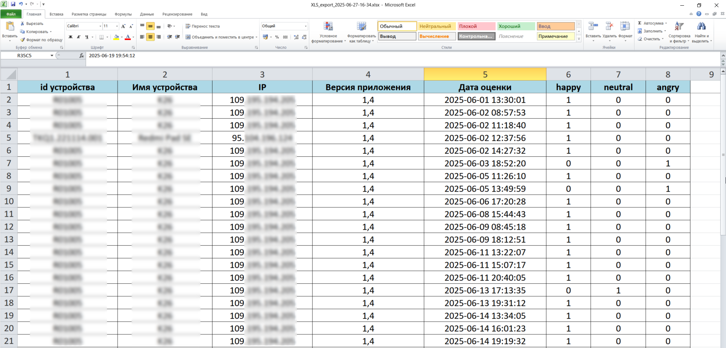Open Sort and Filter (Сортировка и фильтр)
Image resolution: width=726 pixels, height=348 pixels.
(x=679, y=32)
